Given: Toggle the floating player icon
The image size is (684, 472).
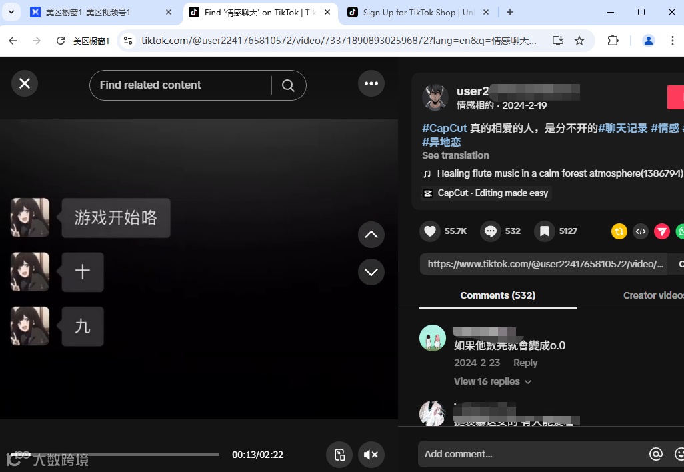Looking at the screenshot, I should pyautogui.click(x=339, y=455).
